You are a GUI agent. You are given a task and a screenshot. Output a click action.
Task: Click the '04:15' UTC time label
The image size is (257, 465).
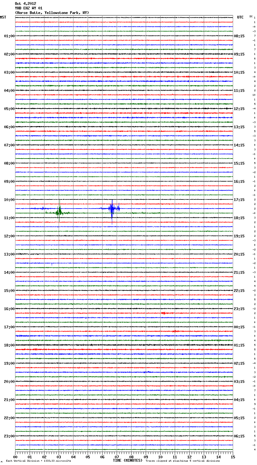pyautogui.click(x=239, y=400)
